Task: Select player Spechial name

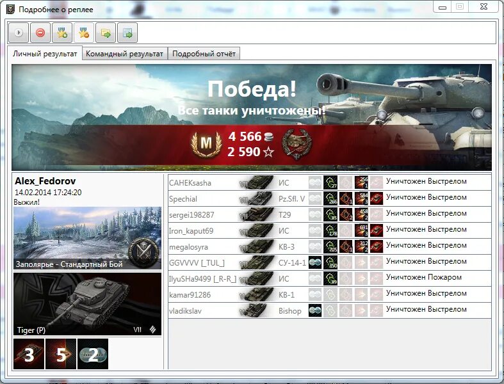Action: (x=183, y=199)
